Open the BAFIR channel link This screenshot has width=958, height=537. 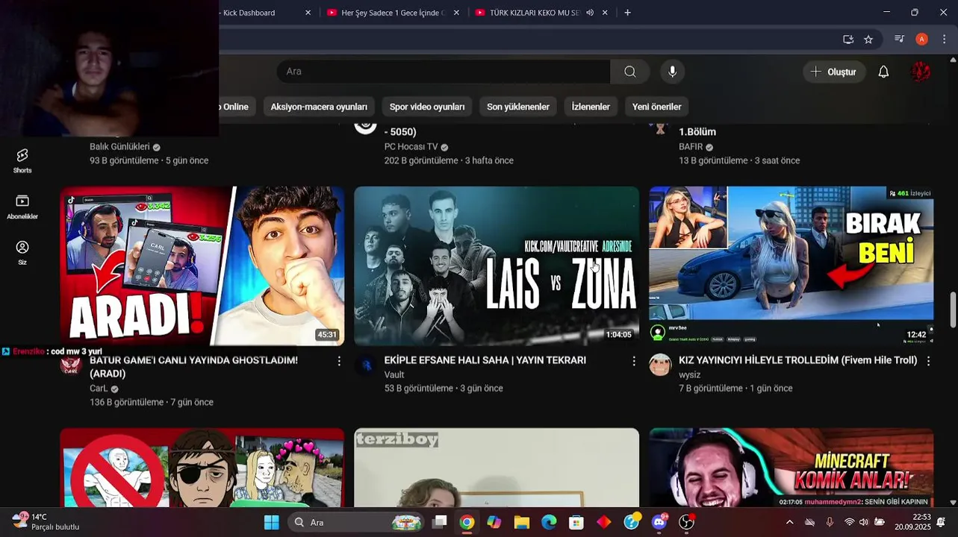[691, 147]
